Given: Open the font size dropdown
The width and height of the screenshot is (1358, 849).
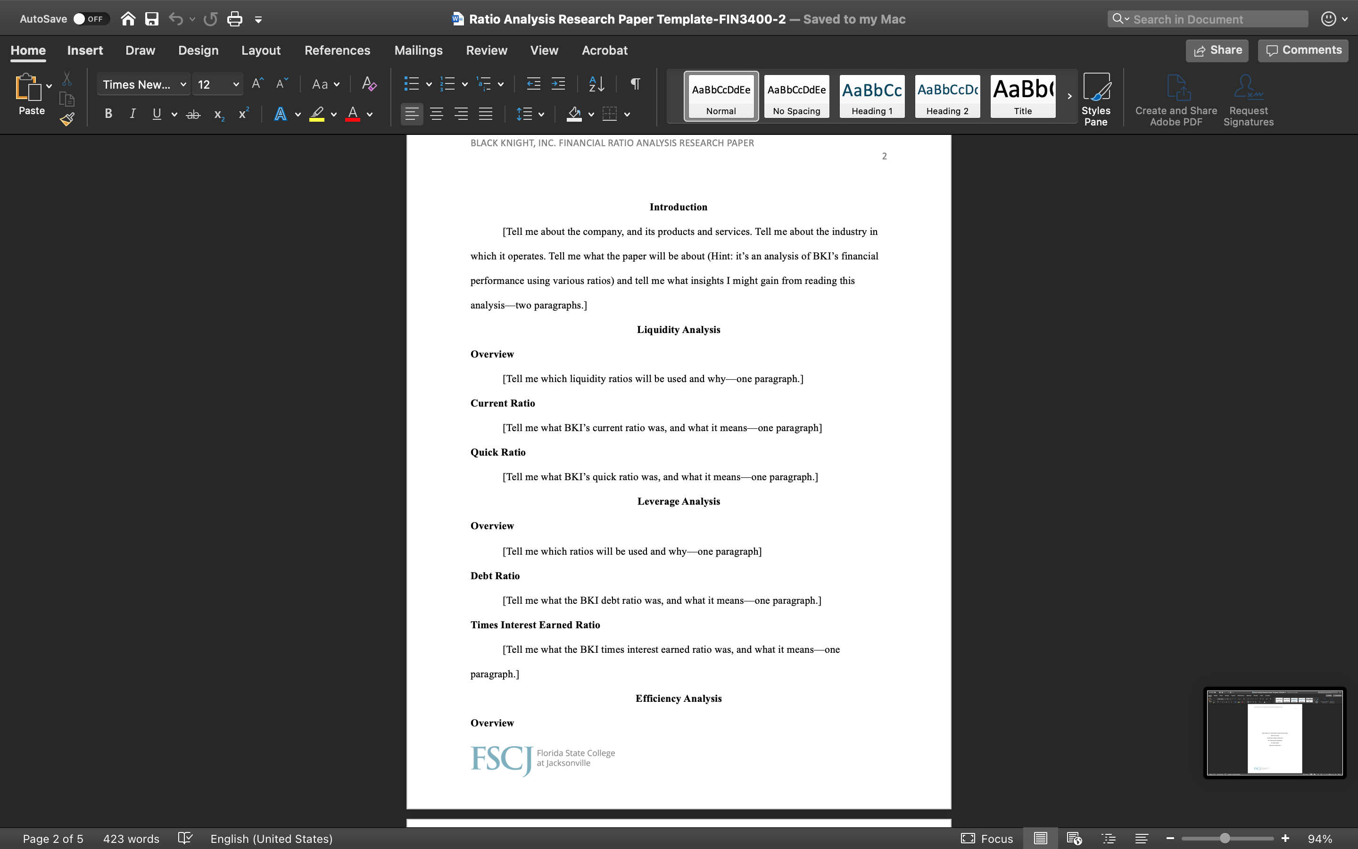Looking at the screenshot, I should point(236,83).
